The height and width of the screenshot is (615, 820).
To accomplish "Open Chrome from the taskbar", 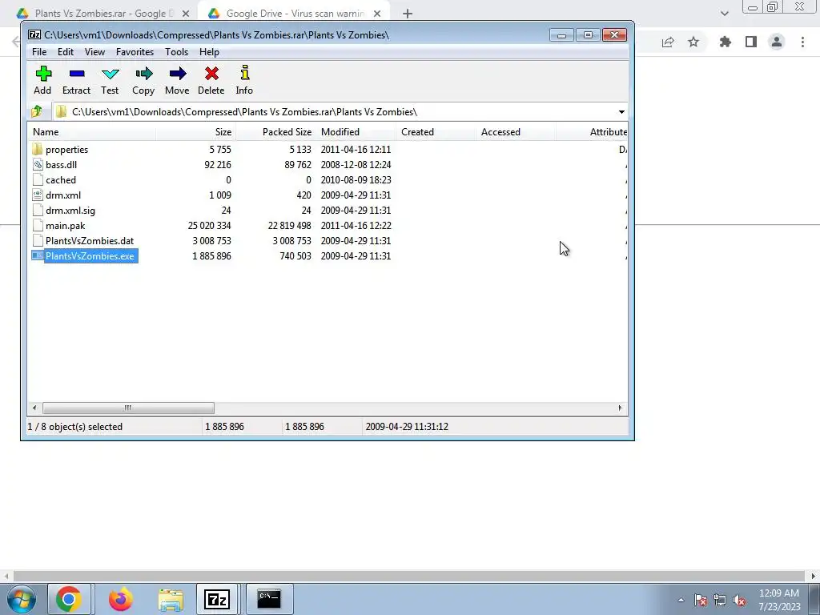I will pyautogui.click(x=69, y=599).
